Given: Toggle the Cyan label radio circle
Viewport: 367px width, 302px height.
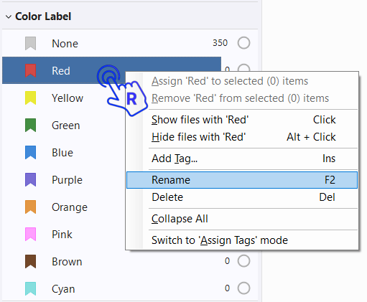Looking at the screenshot, I should [x=243, y=288].
